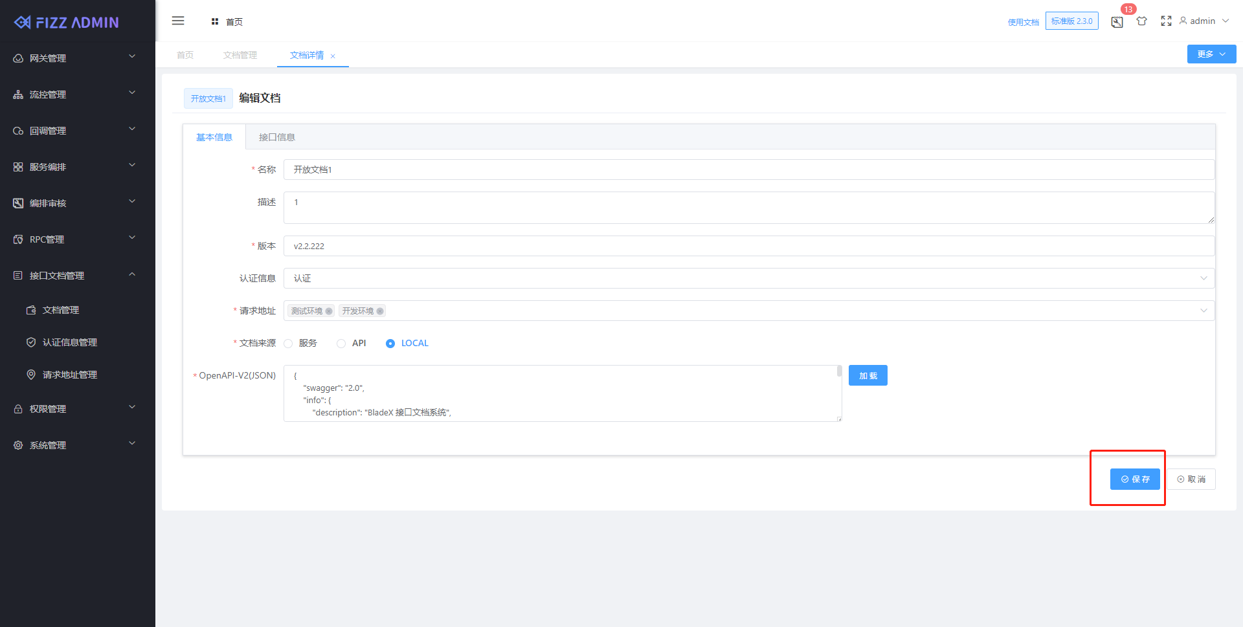Screen dimensions: 1243x627
Task: Click the OpenAPI JSON textarea scrollbar
Action: tap(839, 371)
